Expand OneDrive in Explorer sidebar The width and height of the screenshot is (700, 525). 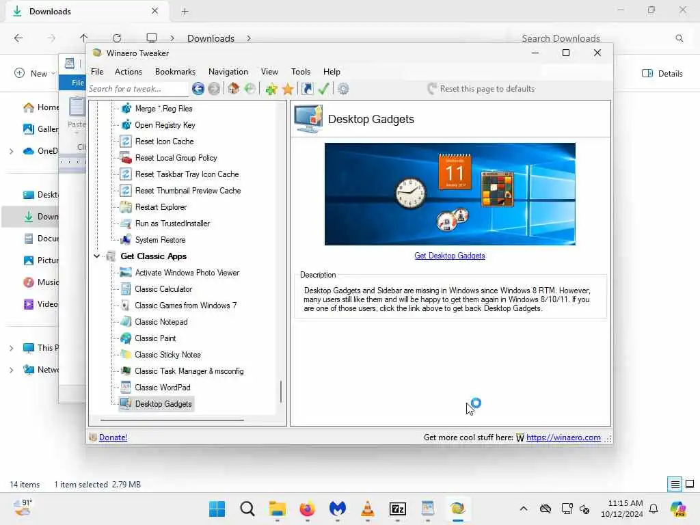(11, 151)
